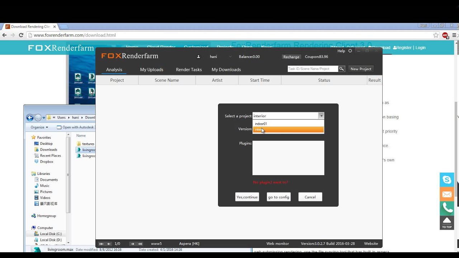Click Explorer back arrow button

(30, 118)
